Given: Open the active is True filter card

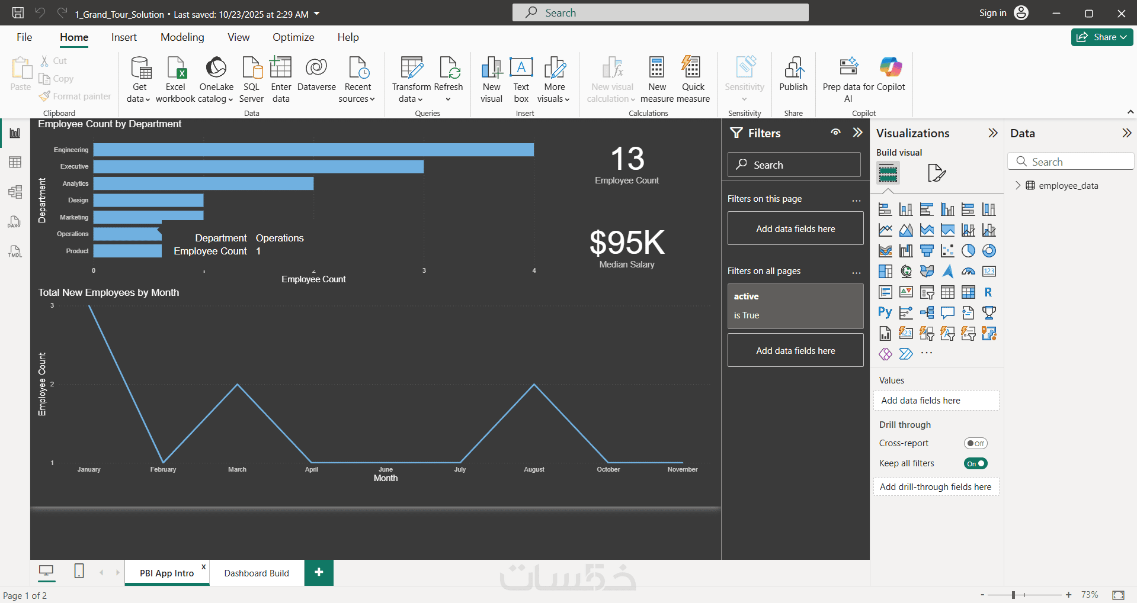Looking at the screenshot, I should pos(795,306).
